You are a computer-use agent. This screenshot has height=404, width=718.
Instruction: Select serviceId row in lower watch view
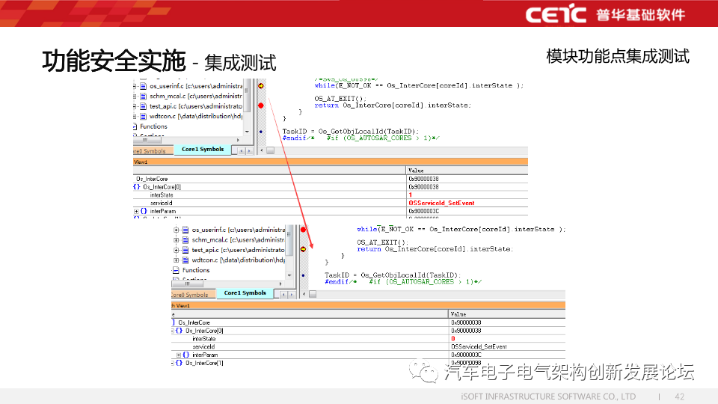pos(368,346)
